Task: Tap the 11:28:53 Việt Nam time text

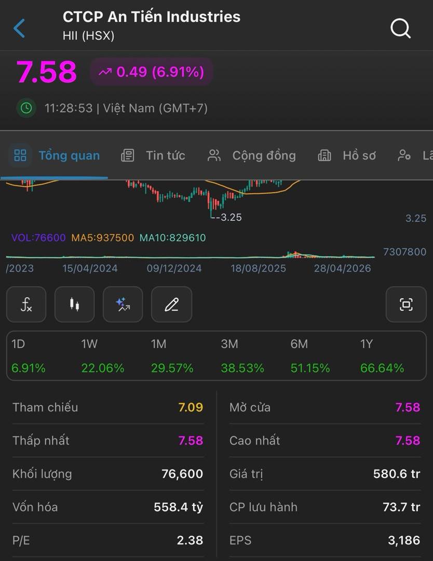Action: (126, 108)
